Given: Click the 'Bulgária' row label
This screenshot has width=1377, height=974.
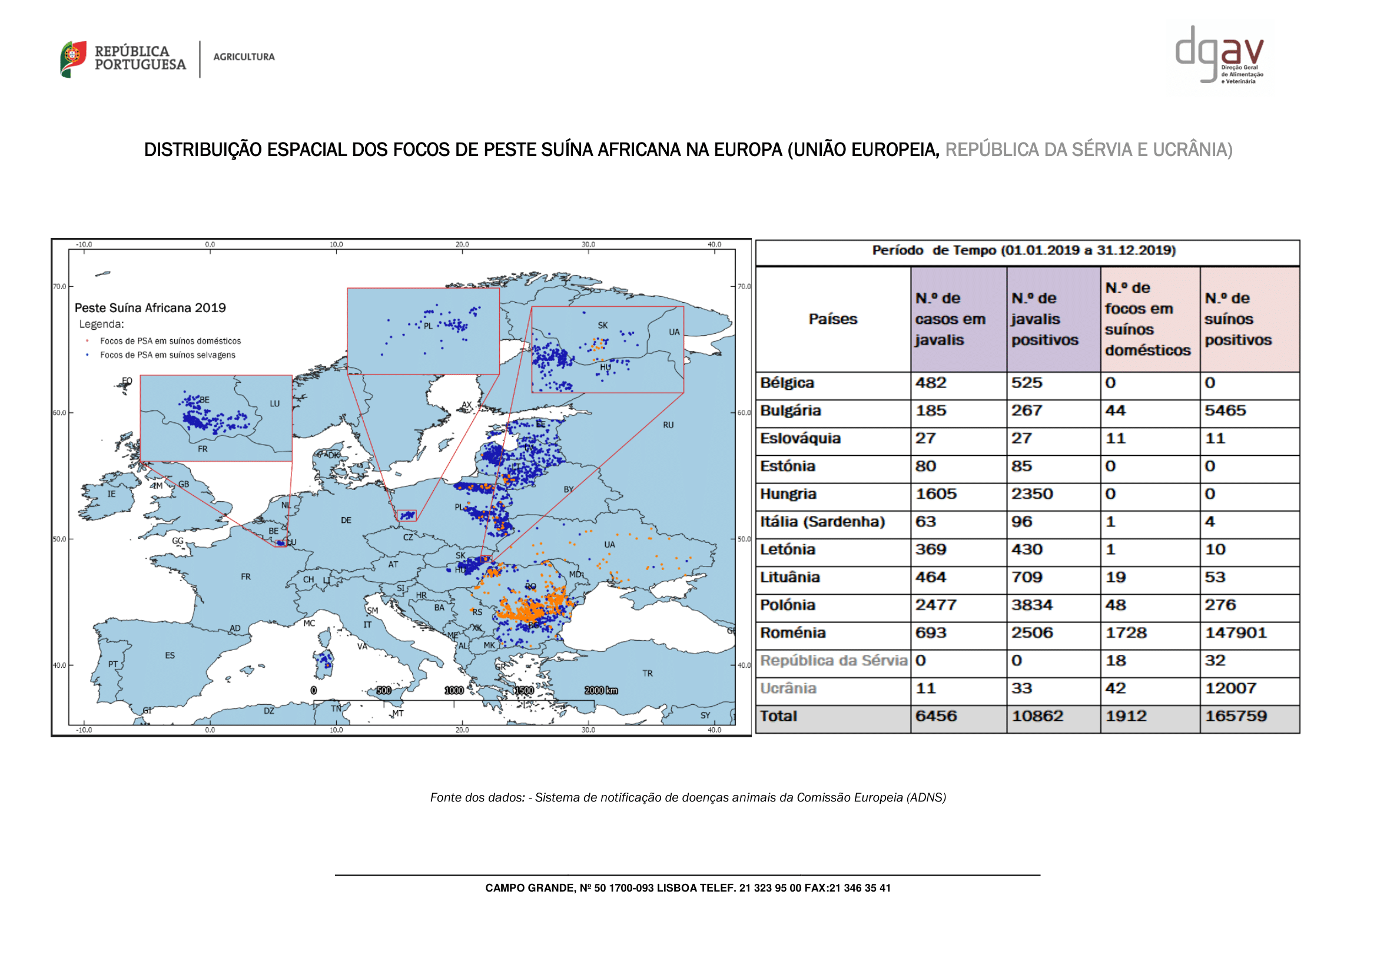Looking at the screenshot, I should pos(791,411).
